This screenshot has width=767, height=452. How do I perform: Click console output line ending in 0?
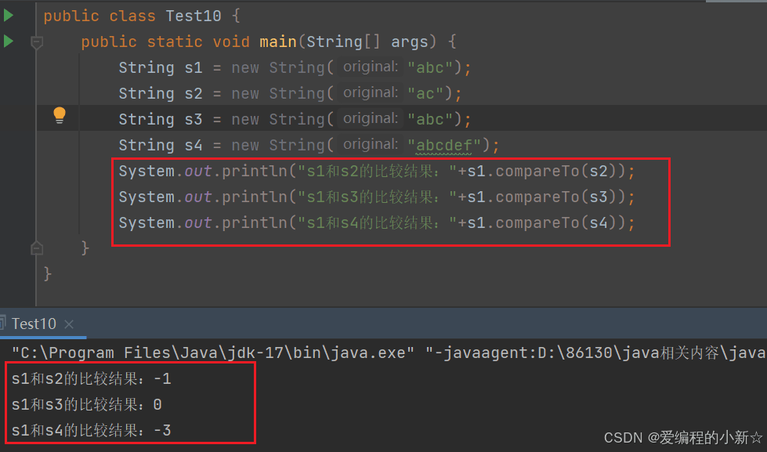87,404
